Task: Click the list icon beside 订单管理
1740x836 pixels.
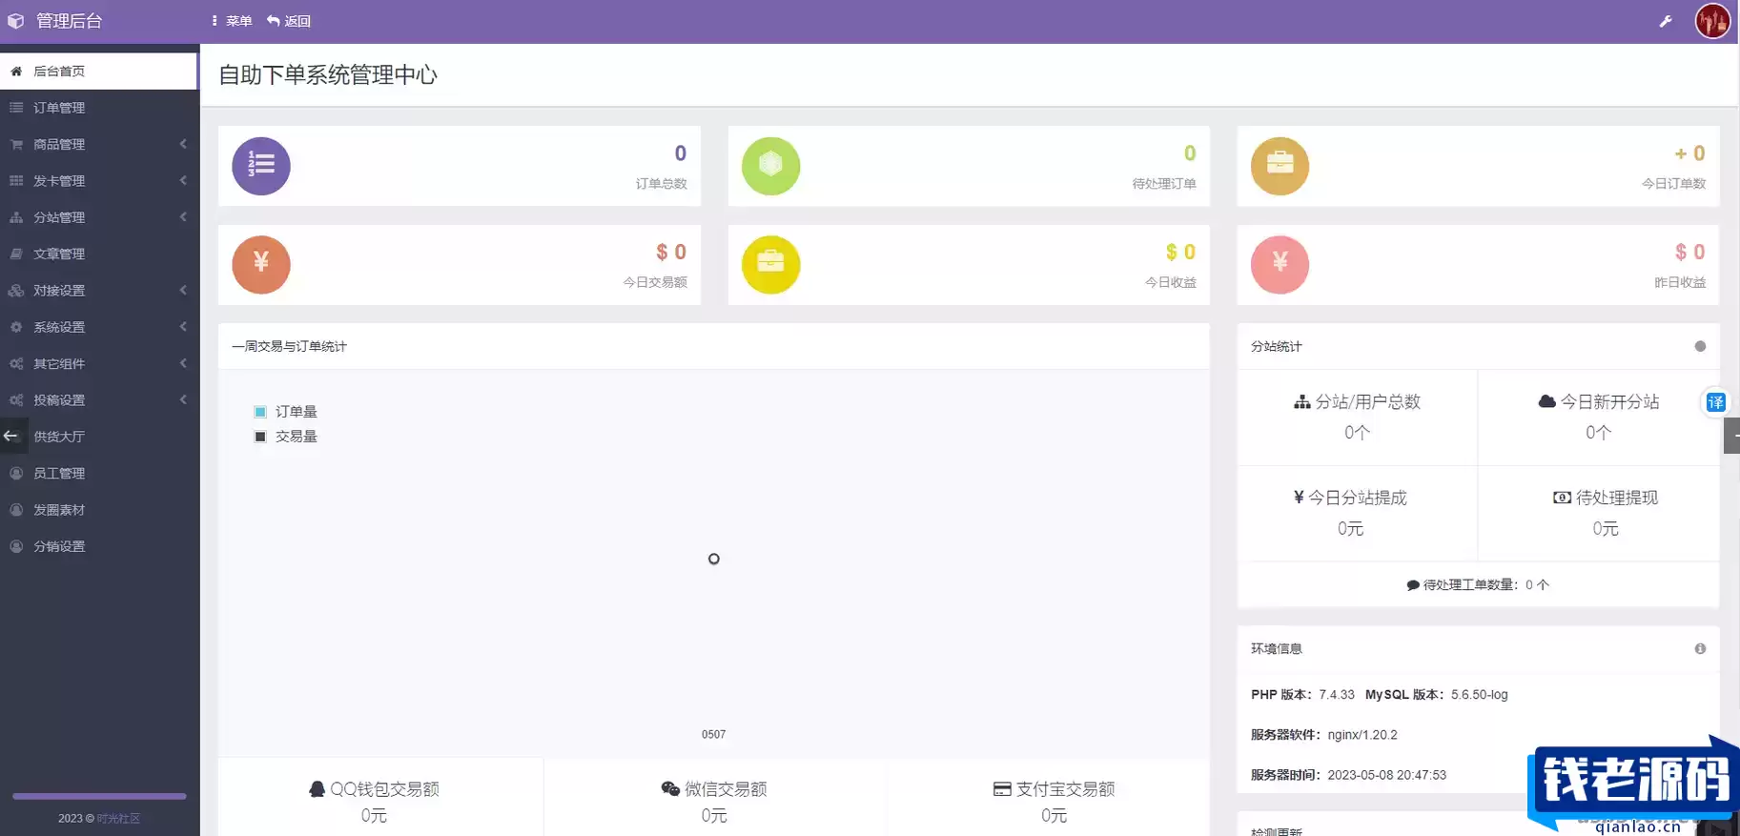Action: tap(16, 108)
